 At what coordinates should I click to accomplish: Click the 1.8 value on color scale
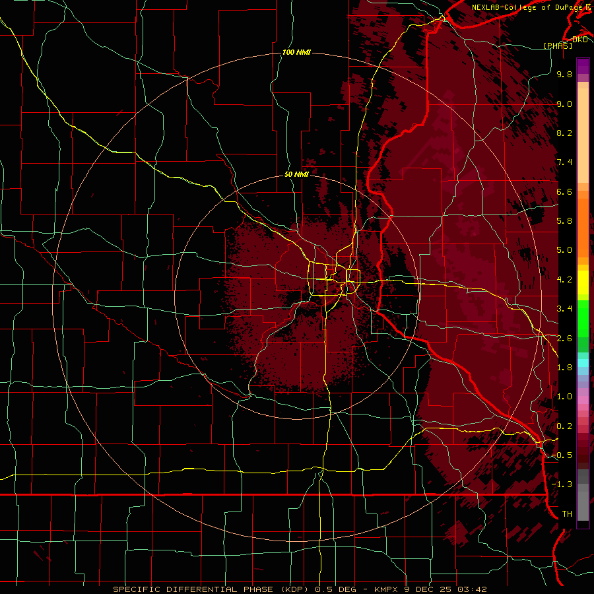point(564,368)
